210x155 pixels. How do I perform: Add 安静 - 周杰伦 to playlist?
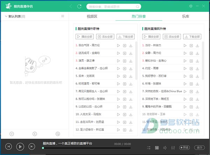pyautogui.click(x=191, y=53)
